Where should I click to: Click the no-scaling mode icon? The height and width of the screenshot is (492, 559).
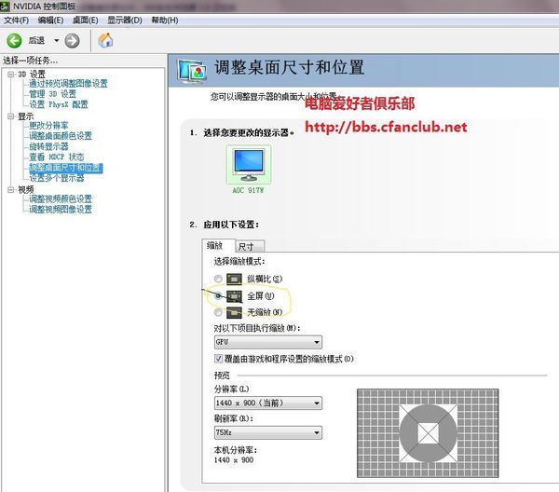[234, 312]
